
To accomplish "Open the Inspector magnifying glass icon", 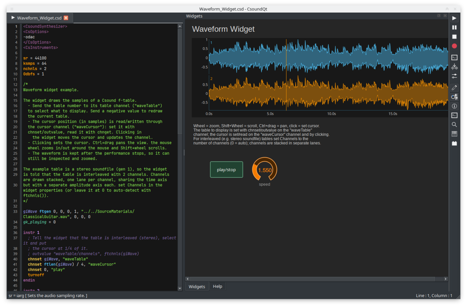I will [x=454, y=125].
